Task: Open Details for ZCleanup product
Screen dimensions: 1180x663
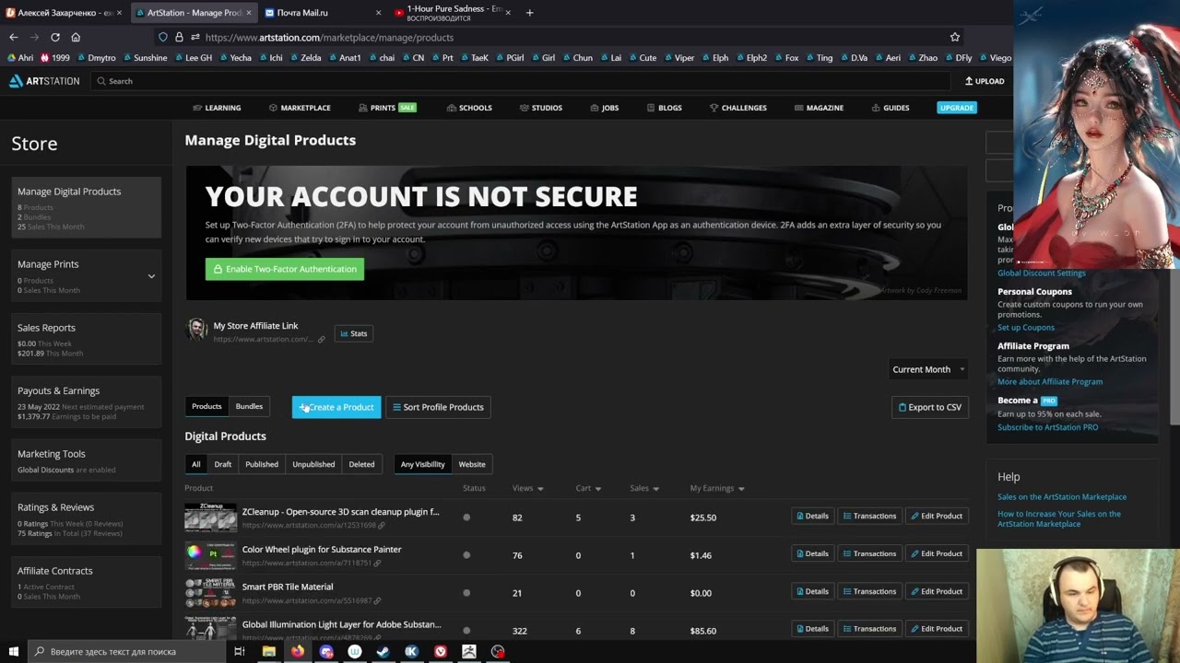Action: point(812,516)
